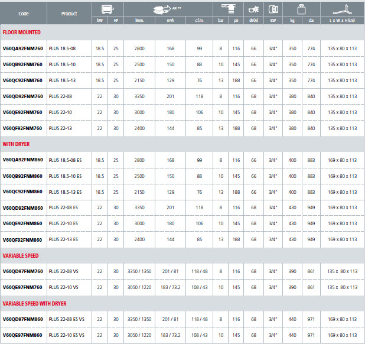The image size is (365, 344).
Task: Click the BSP sub-header
Action: pyautogui.click(x=273, y=21)
